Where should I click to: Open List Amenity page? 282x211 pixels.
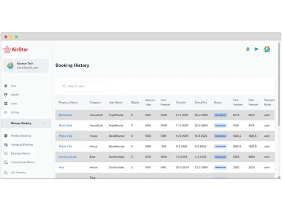18,173
